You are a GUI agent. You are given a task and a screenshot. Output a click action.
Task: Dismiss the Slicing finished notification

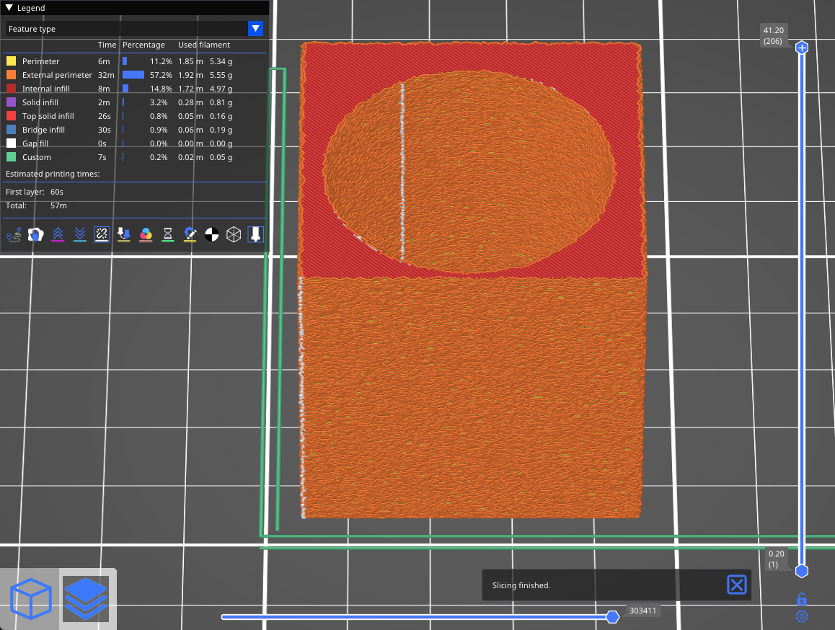[736, 585]
